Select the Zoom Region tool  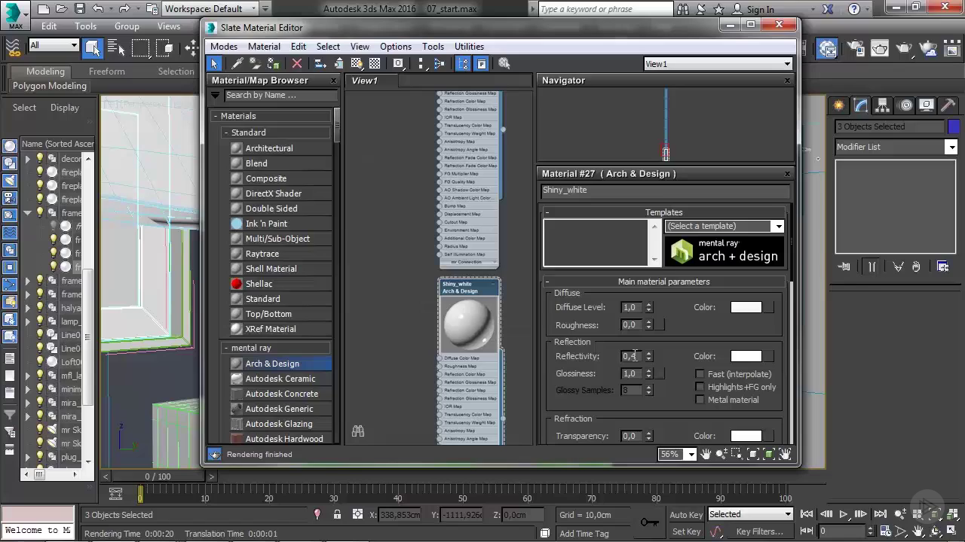(737, 454)
